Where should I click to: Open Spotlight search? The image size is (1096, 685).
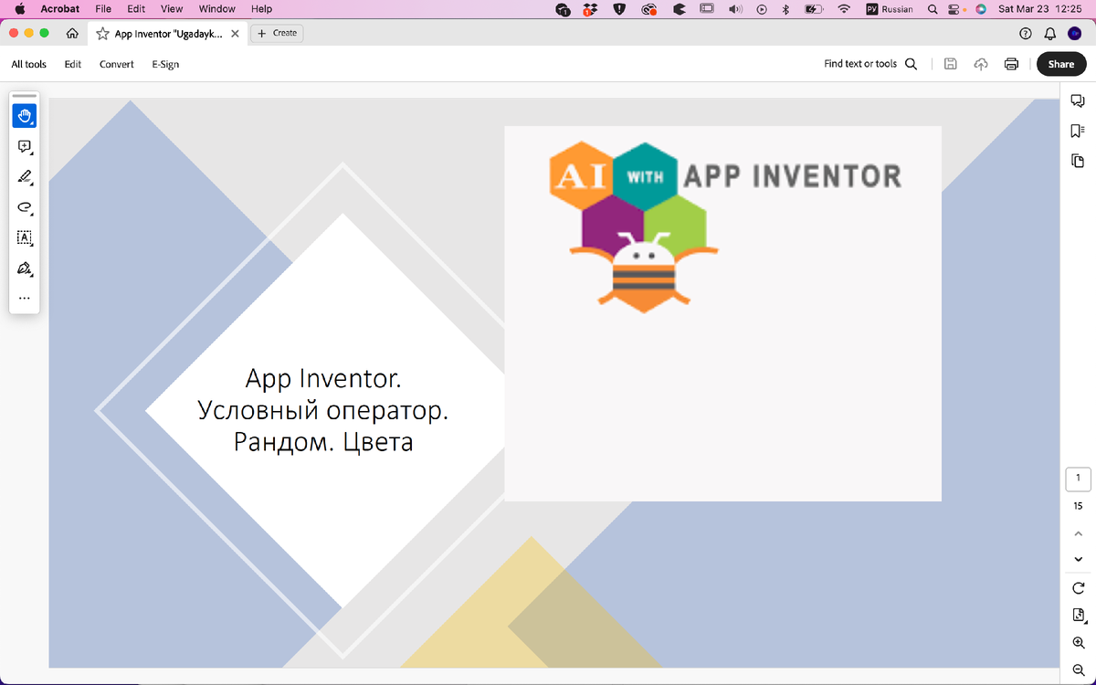[x=933, y=9]
